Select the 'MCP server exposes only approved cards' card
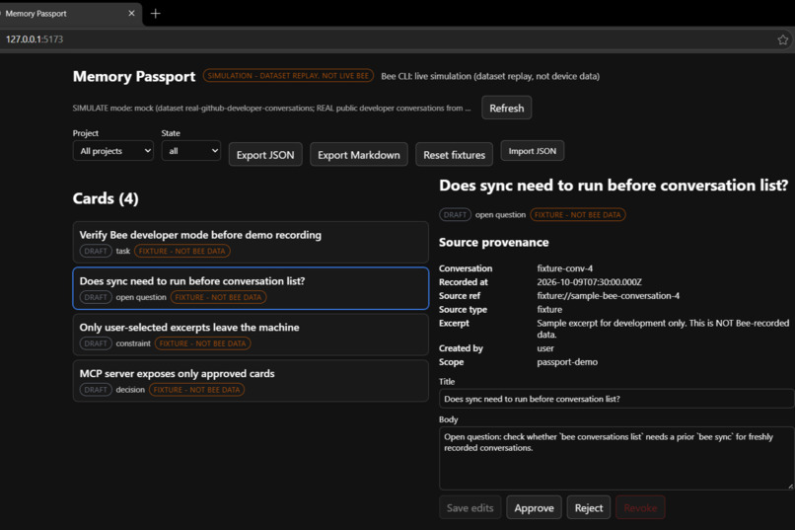This screenshot has width=795, height=530. 251,380
